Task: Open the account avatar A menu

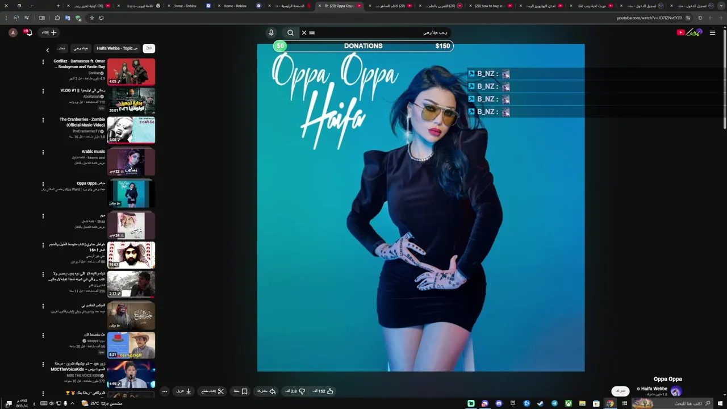Action: pyautogui.click(x=13, y=32)
